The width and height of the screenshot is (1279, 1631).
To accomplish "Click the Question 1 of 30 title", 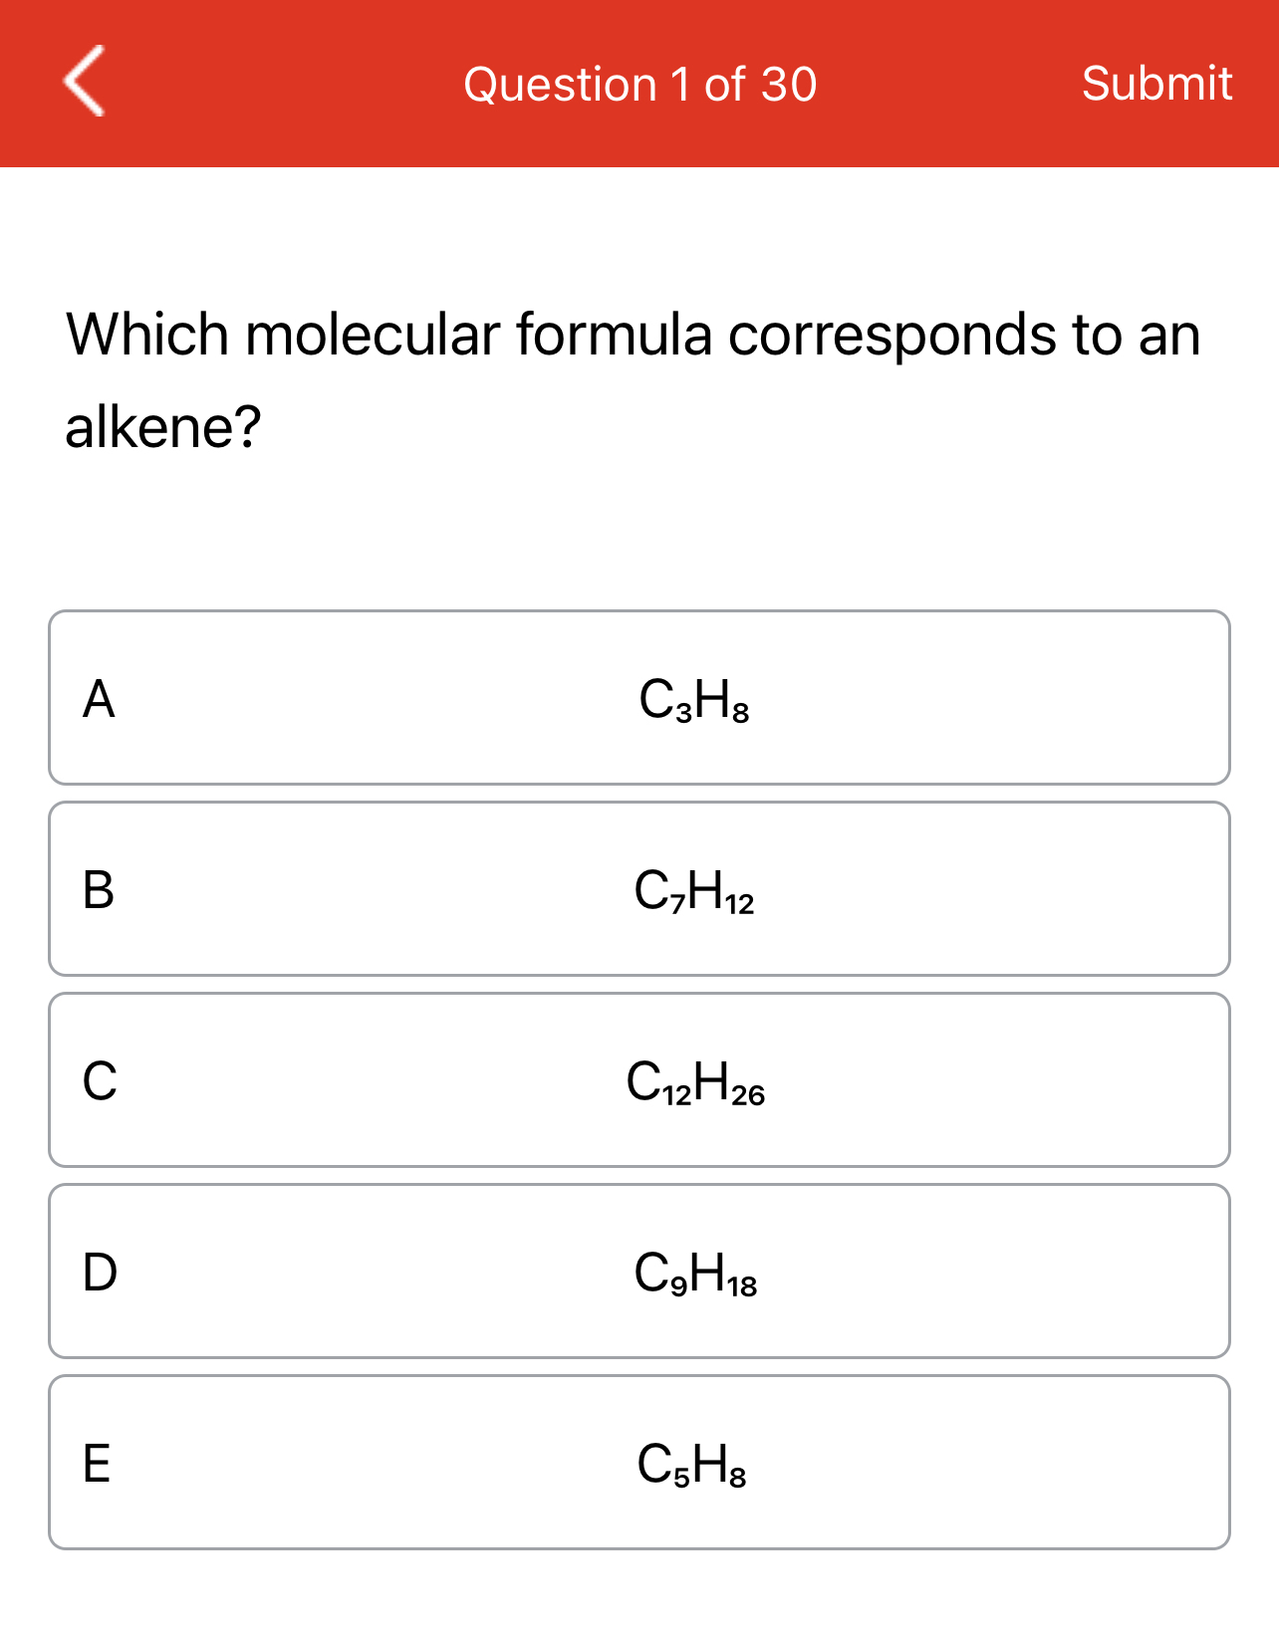I will point(640,84).
